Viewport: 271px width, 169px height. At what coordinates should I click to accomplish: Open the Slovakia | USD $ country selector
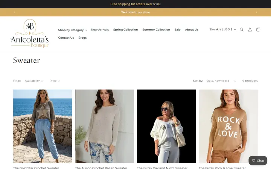point(222,30)
